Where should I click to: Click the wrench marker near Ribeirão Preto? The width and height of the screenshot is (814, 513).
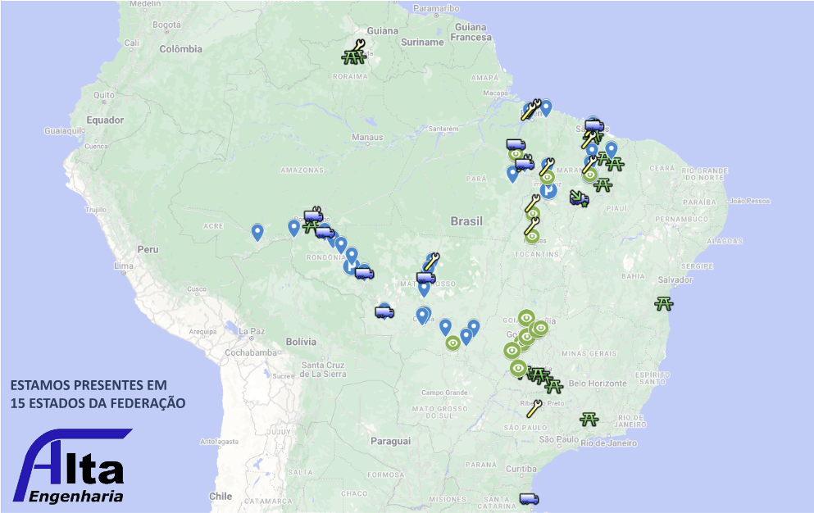coord(534,408)
